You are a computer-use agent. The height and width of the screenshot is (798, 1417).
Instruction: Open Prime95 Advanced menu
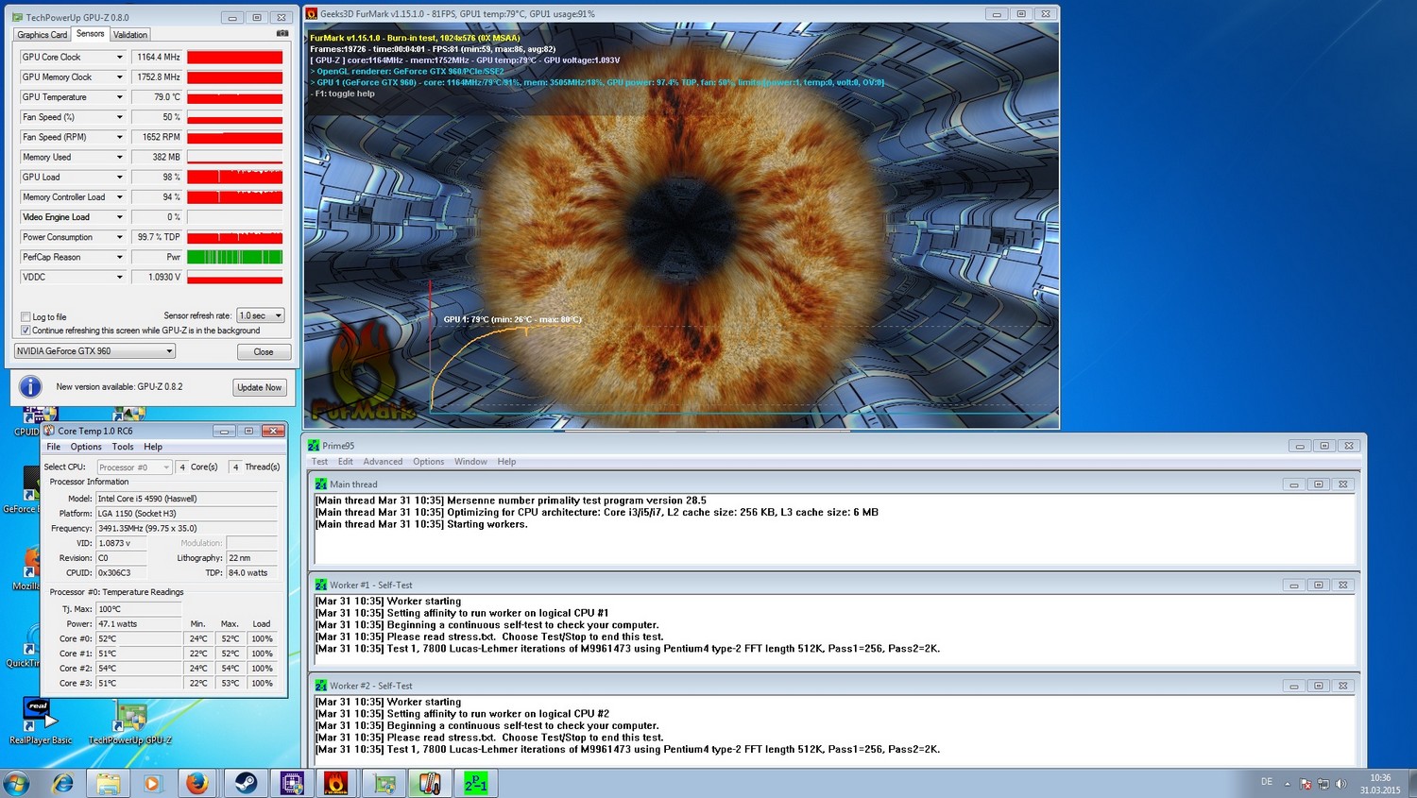click(383, 462)
